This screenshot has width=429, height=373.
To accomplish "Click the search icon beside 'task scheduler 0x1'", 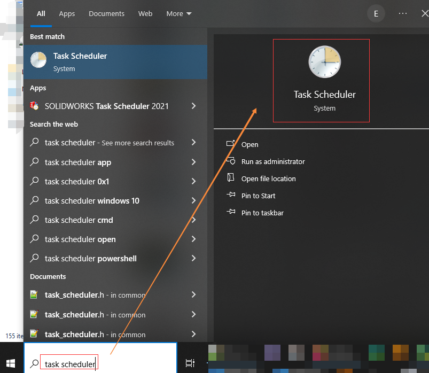I will point(34,181).
